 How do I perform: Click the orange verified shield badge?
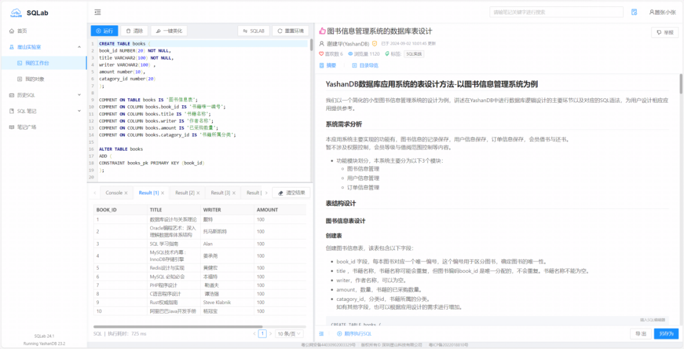374,44
